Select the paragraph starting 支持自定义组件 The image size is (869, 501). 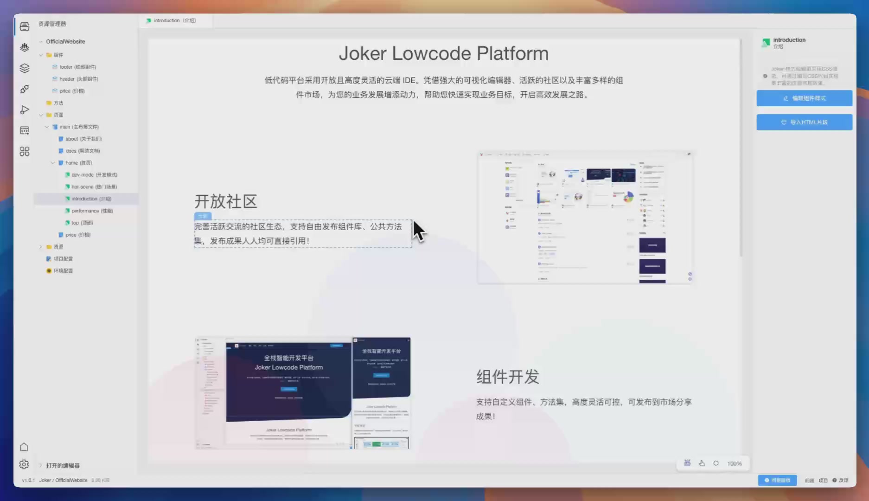coord(584,409)
